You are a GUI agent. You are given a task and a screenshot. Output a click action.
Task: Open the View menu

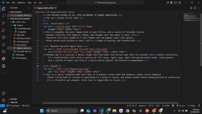tap(29, 3)
